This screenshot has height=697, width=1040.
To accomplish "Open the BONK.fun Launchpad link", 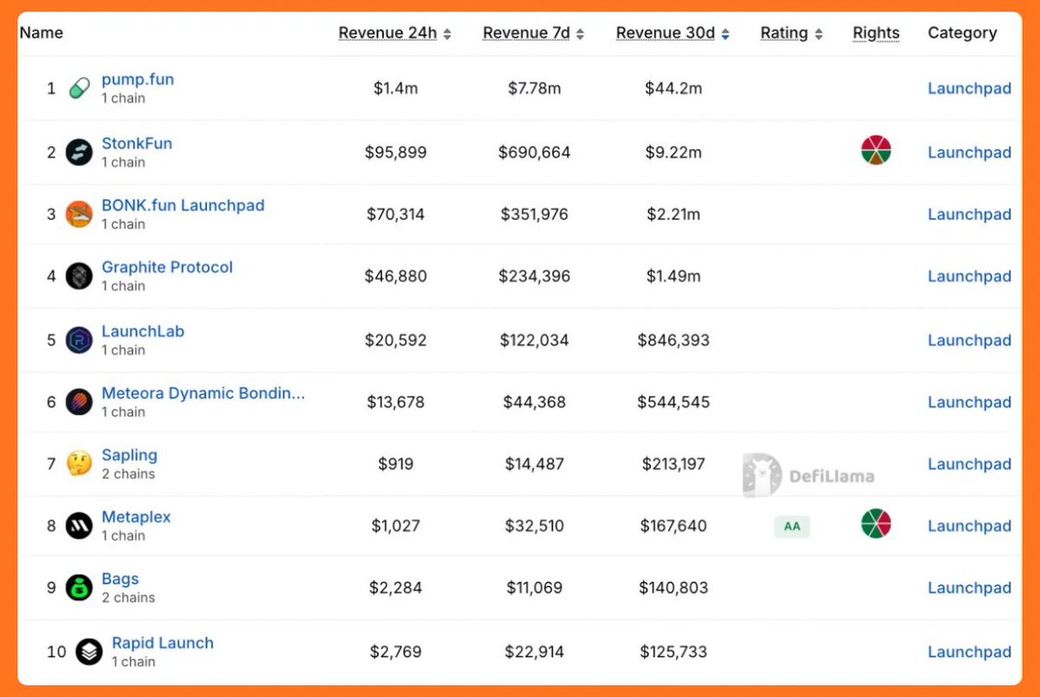I will pos(183,205).
